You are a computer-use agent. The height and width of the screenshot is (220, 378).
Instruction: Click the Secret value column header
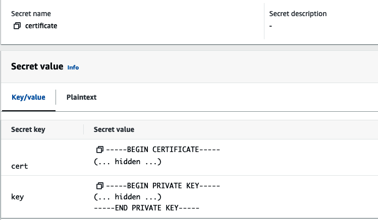click(x=114, y=129)
